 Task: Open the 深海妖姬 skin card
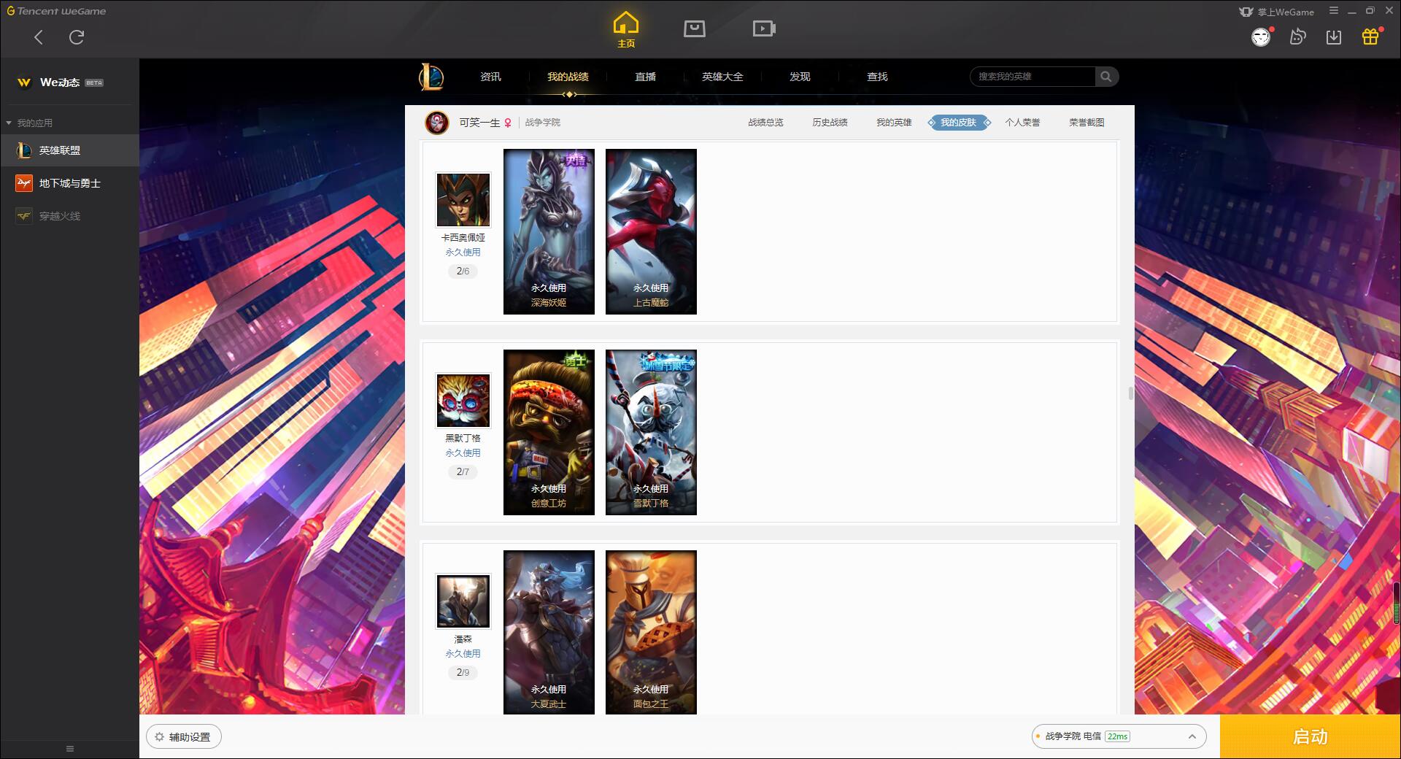(549, 232)
